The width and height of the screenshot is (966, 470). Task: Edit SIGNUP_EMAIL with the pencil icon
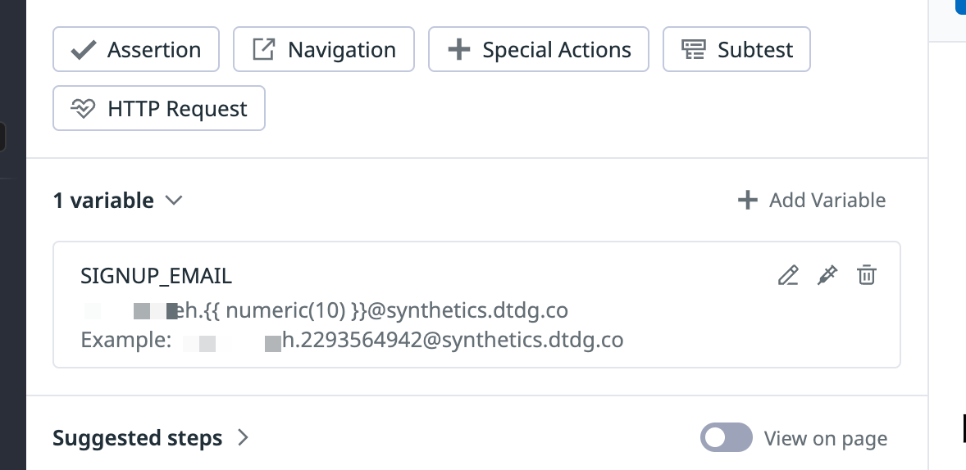788,275
